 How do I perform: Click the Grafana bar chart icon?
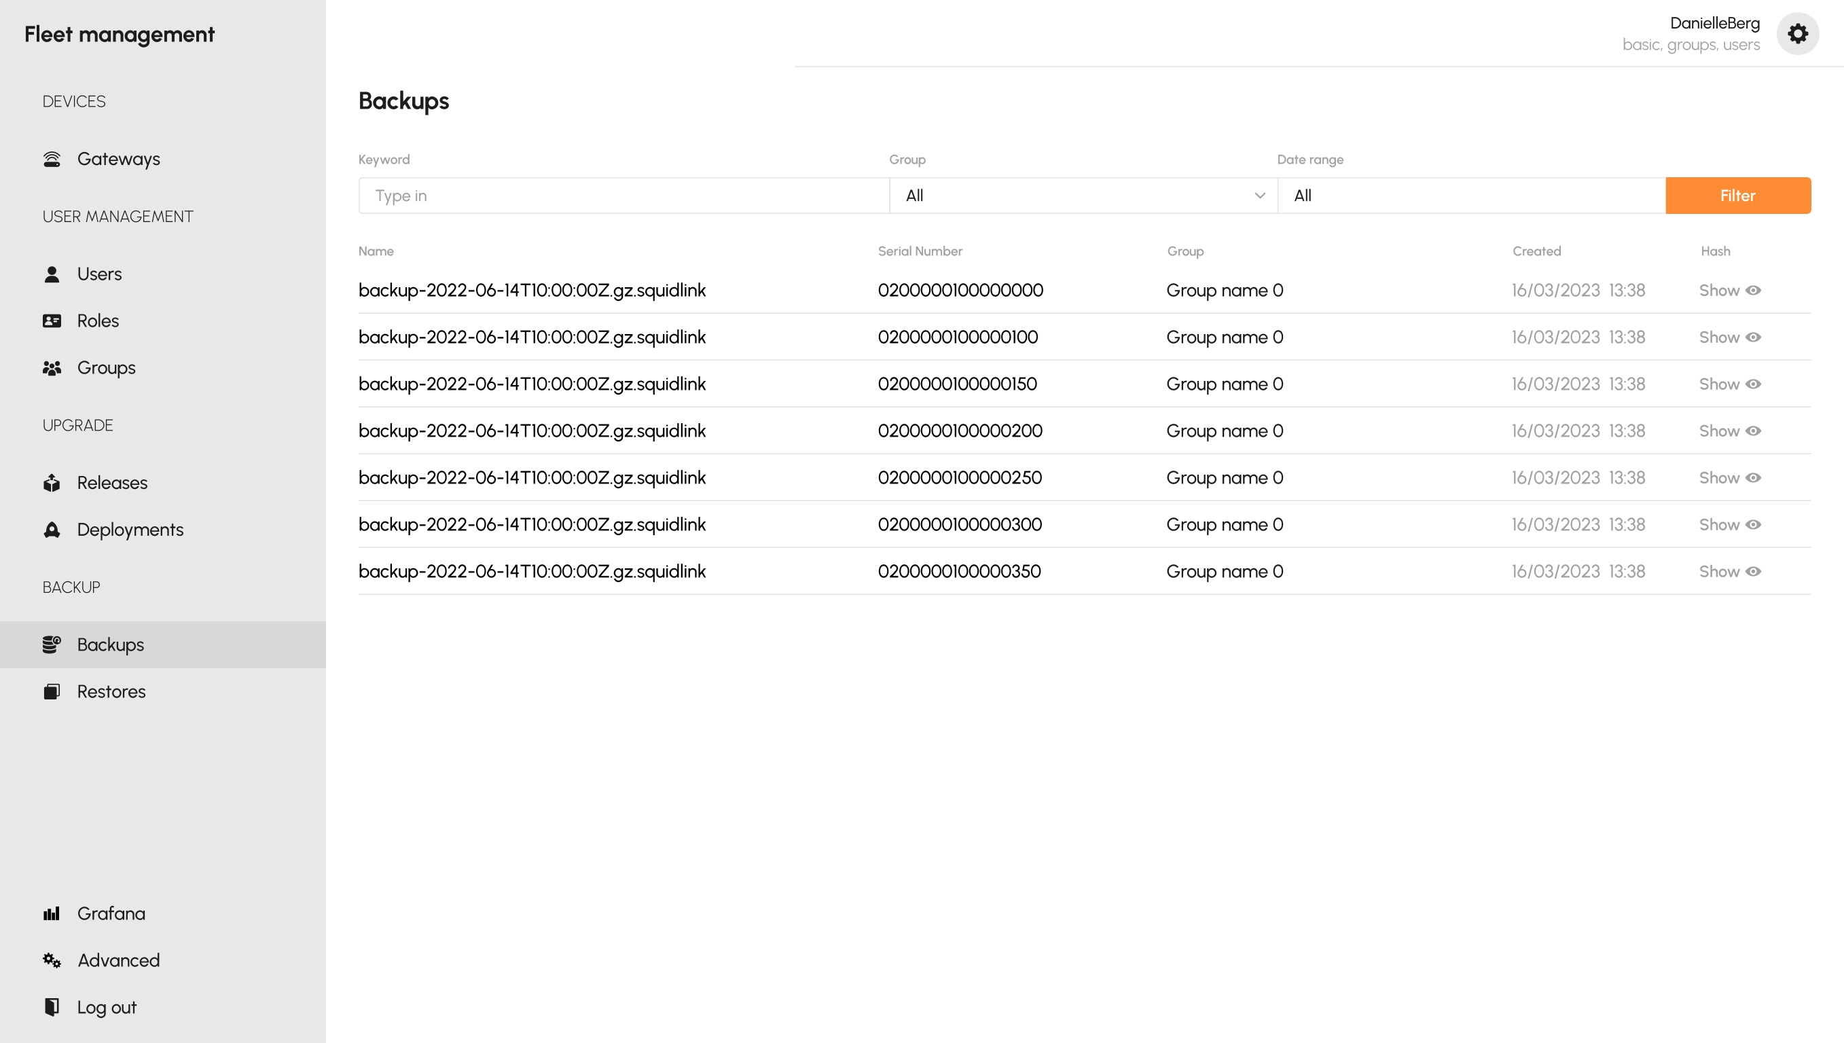tap(52, 914)
